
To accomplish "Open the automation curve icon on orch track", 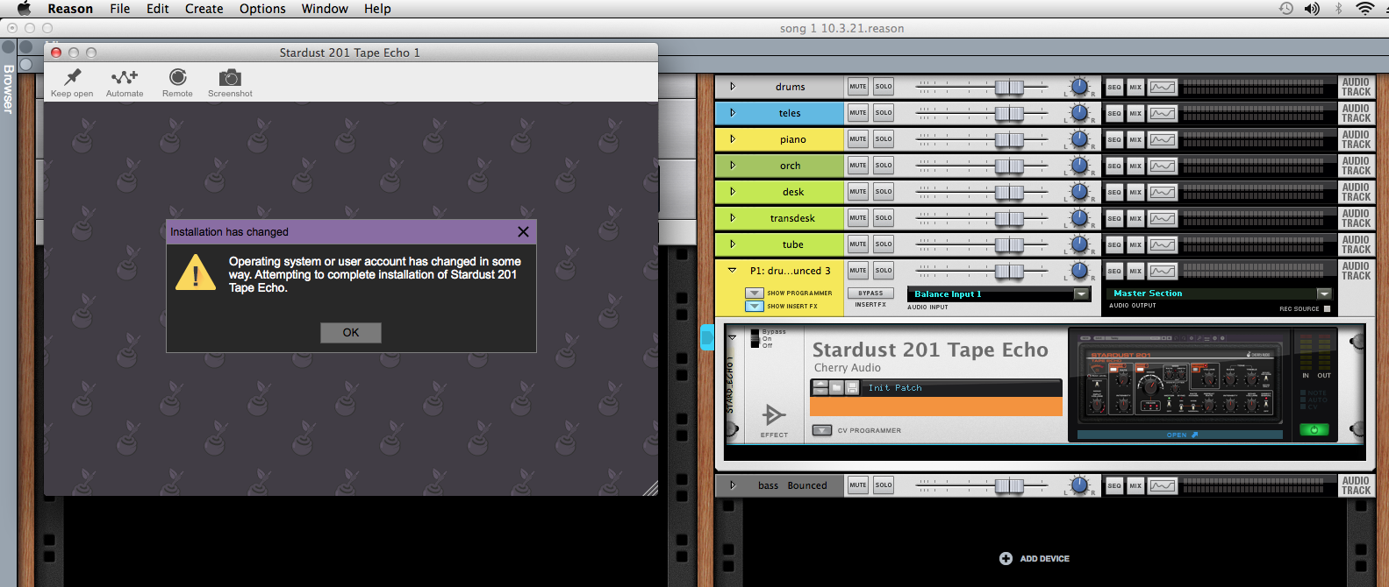I will coord(1163,166).
